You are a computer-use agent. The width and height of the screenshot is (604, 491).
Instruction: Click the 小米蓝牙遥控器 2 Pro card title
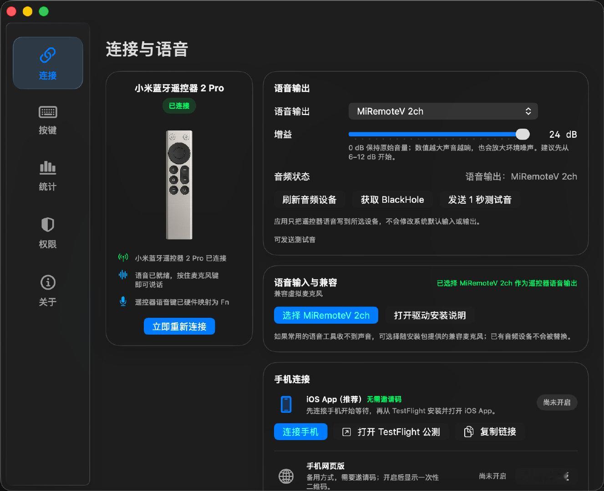[x=179, y=88]
